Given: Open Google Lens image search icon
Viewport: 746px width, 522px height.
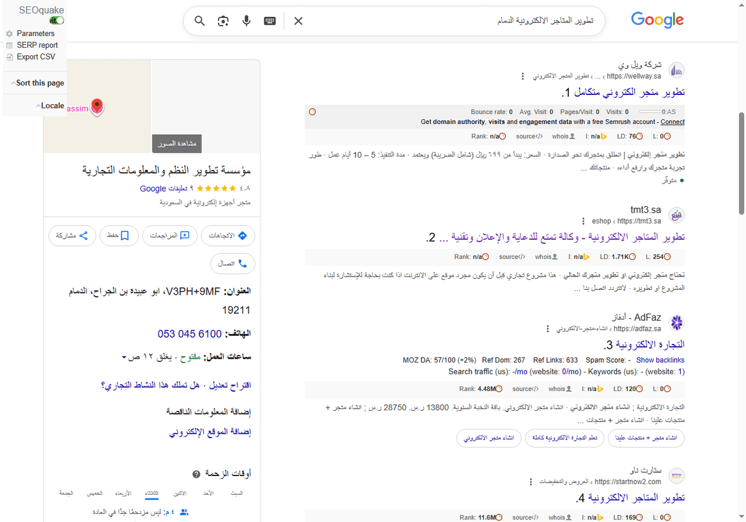Looking at the screenshot, I should tap(223, 20).
